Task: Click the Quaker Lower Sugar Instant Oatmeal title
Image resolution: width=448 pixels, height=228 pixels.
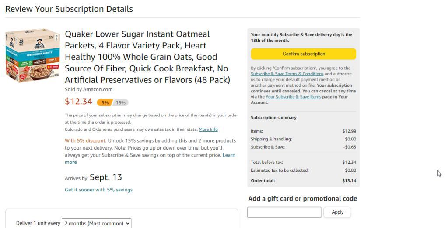Action: click(147, 57)
